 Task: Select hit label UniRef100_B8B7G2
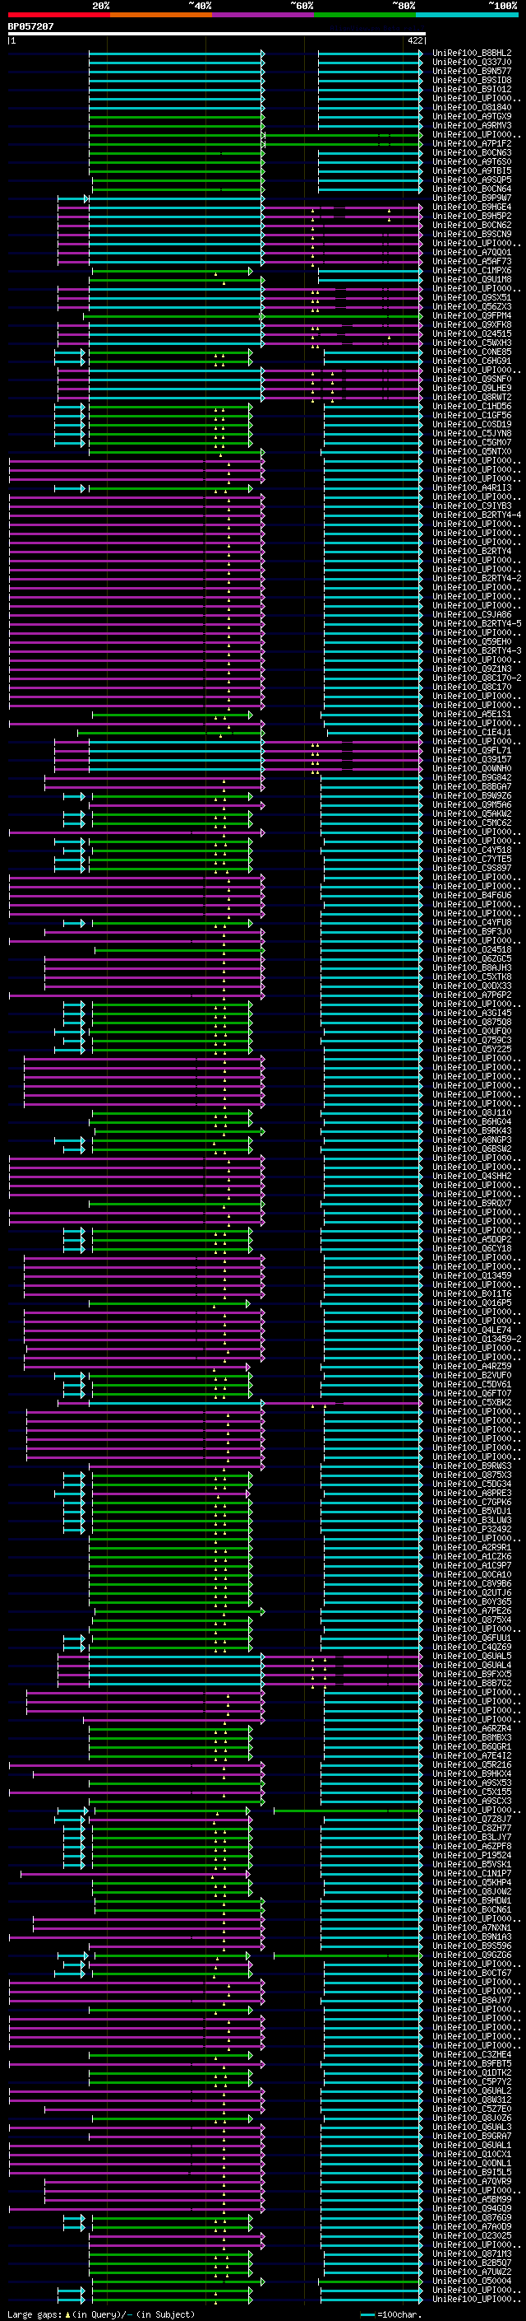[x=472, y=1683]
